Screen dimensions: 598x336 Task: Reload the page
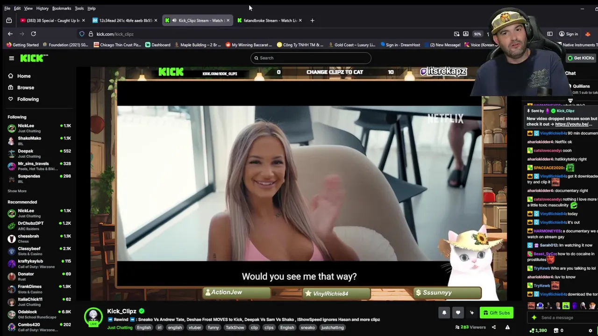(x=33, y=34)
